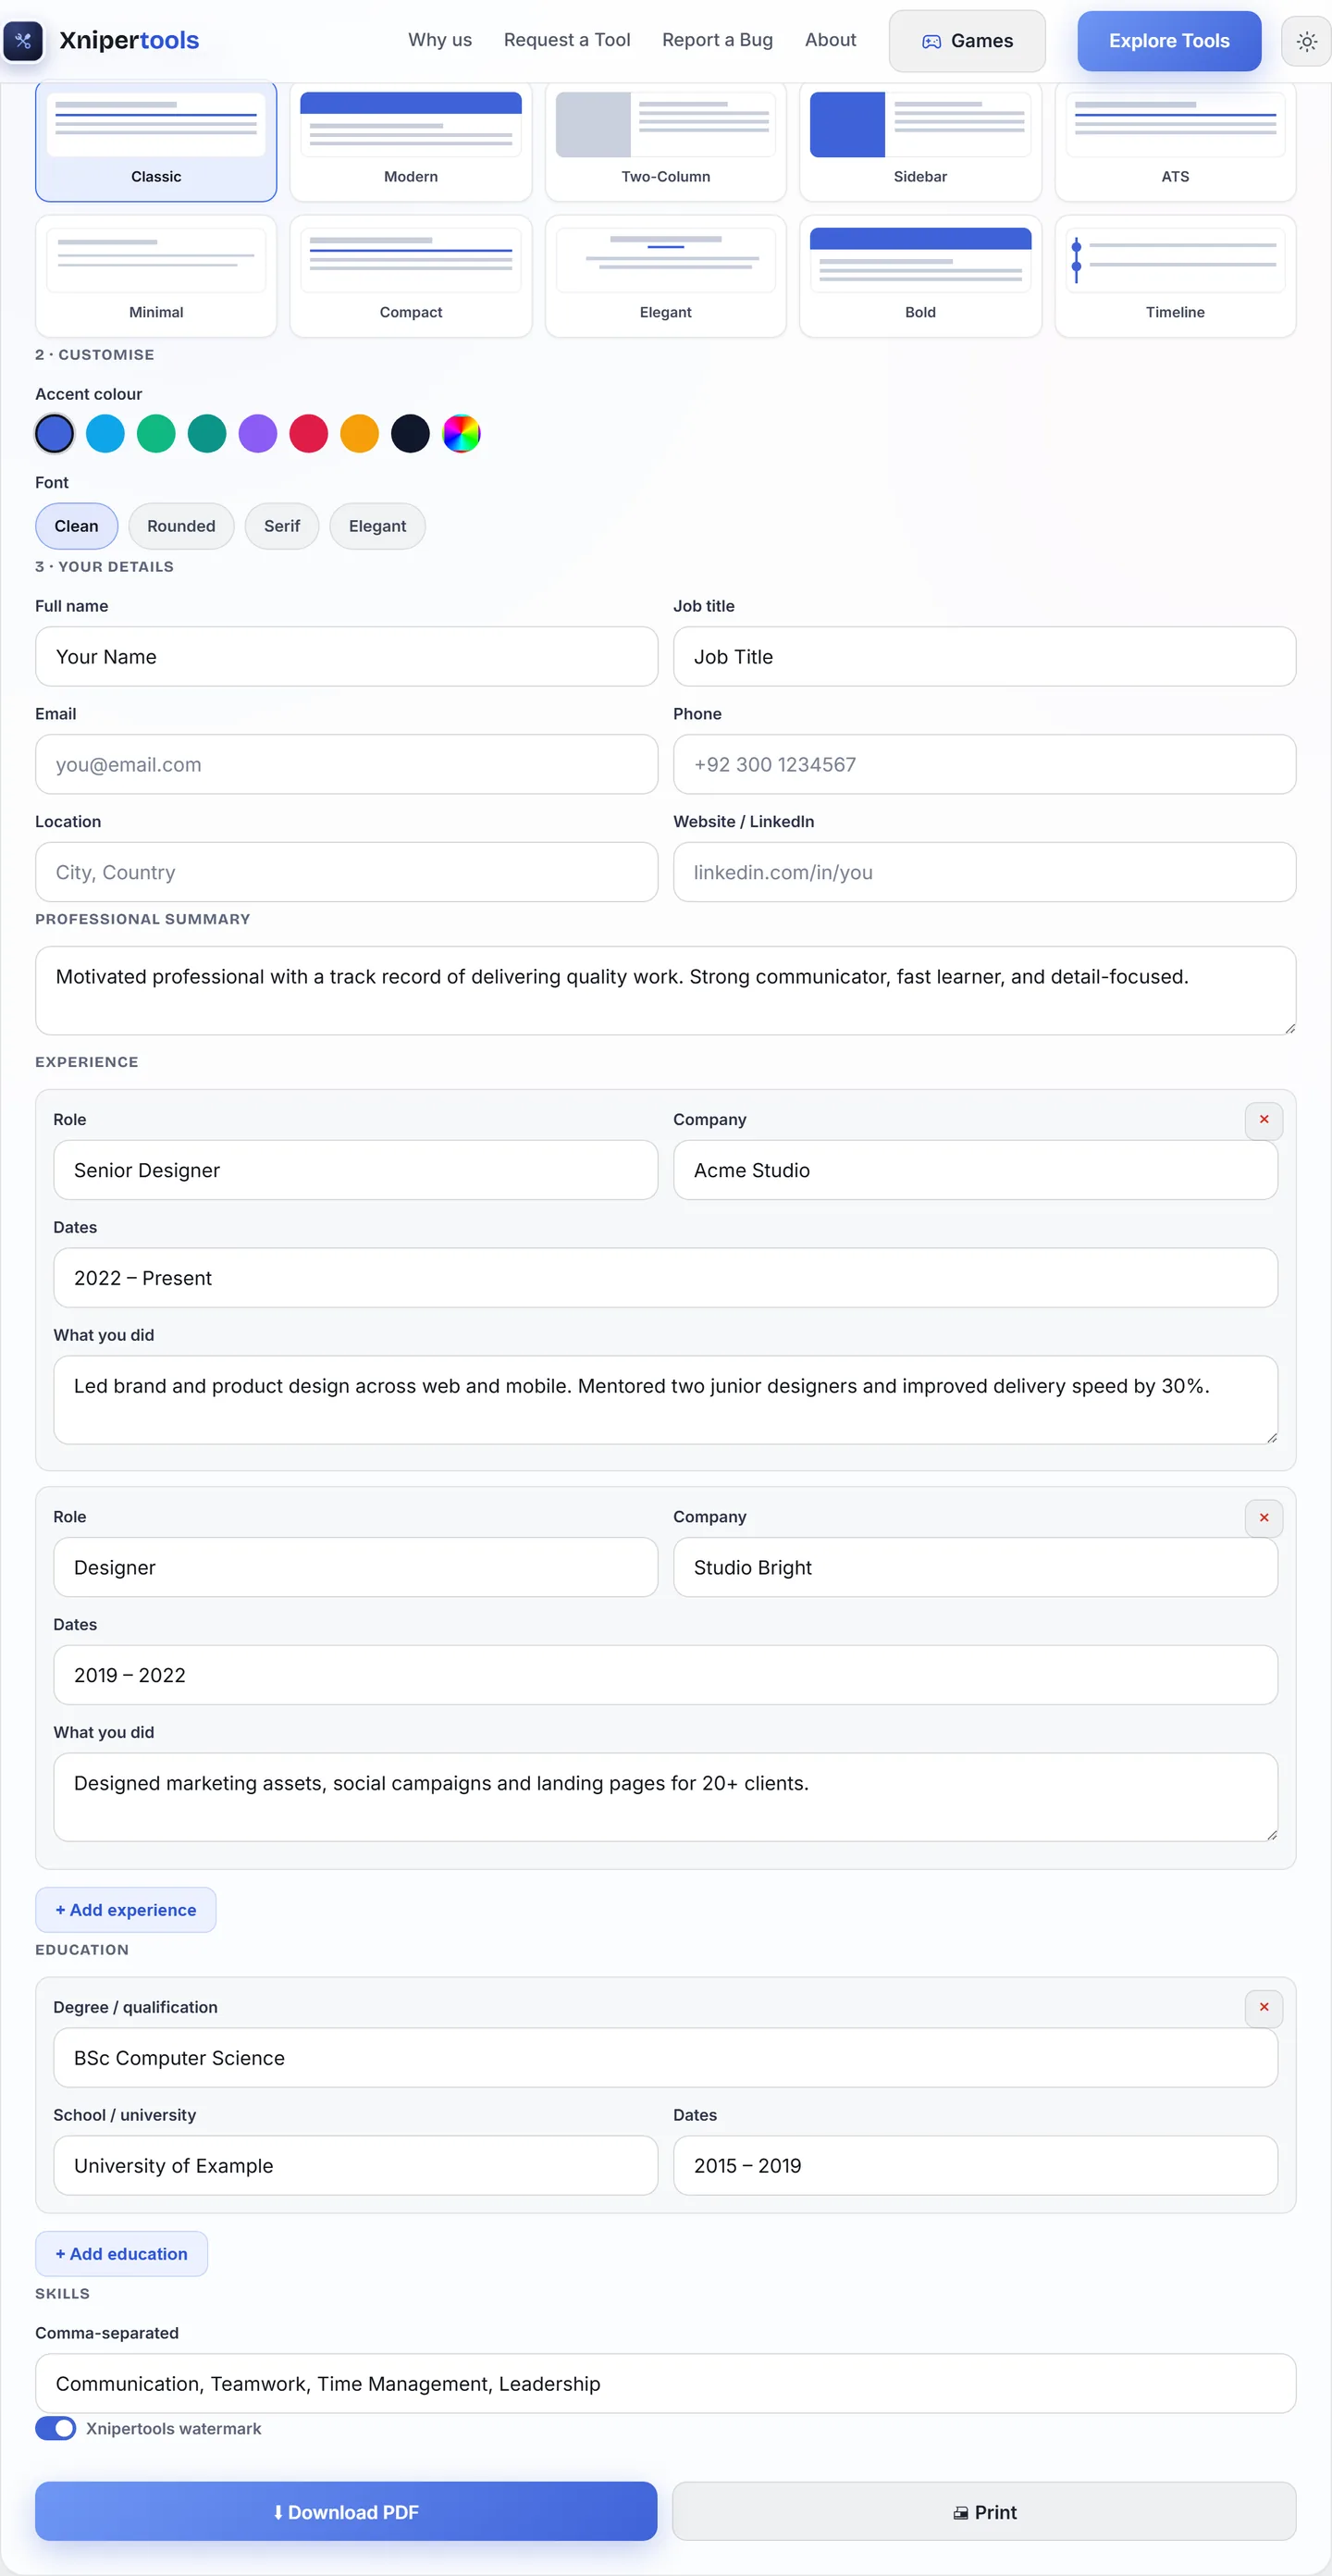Click the 2015 – 2019 dates field
The image size is (1332, 2576).
pyautogui.click(x=975, y=2166)
